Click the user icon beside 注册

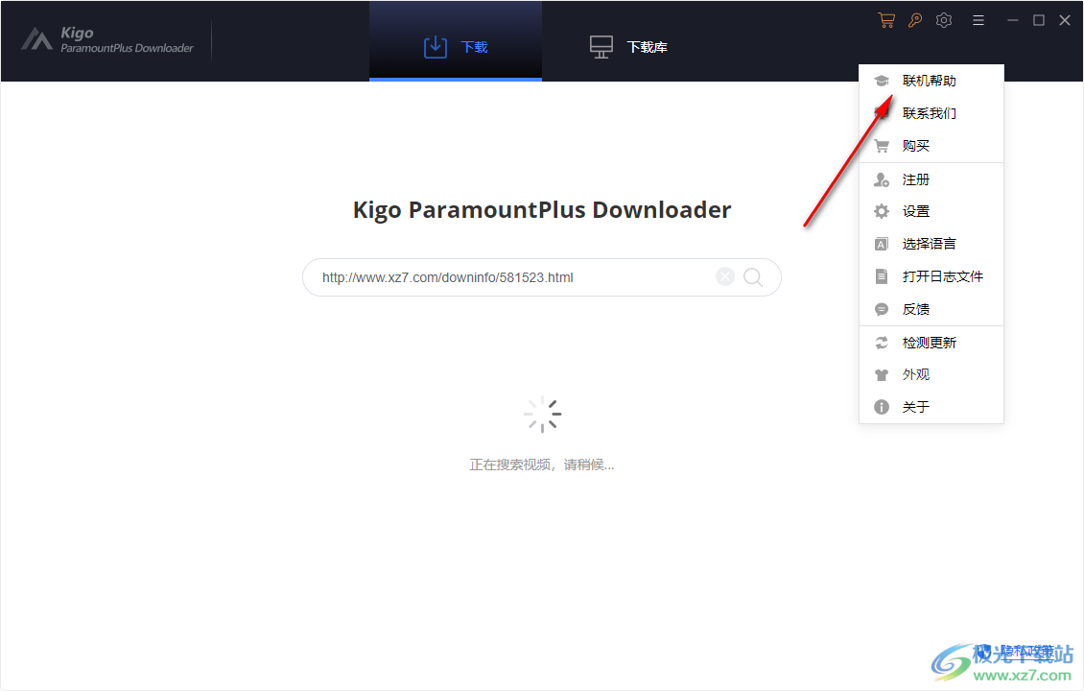coord(882,179)
